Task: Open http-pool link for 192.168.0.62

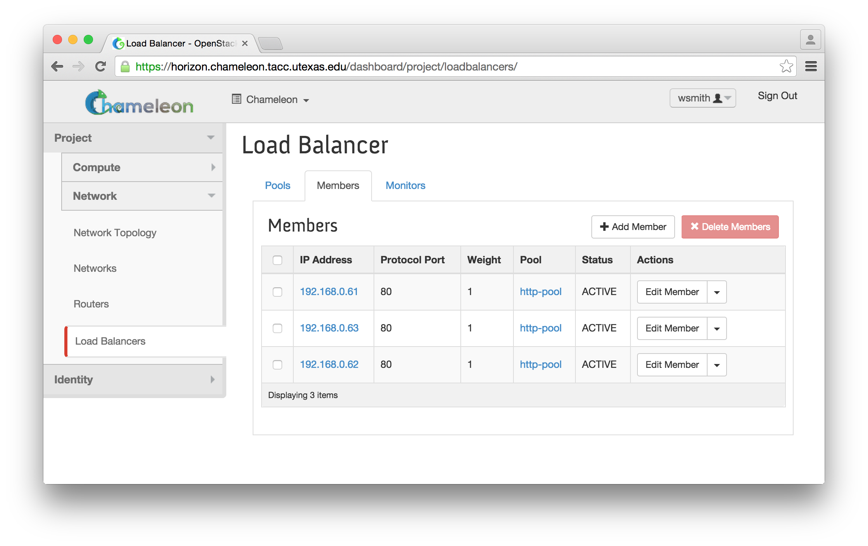Action: (x=541, y=364)
